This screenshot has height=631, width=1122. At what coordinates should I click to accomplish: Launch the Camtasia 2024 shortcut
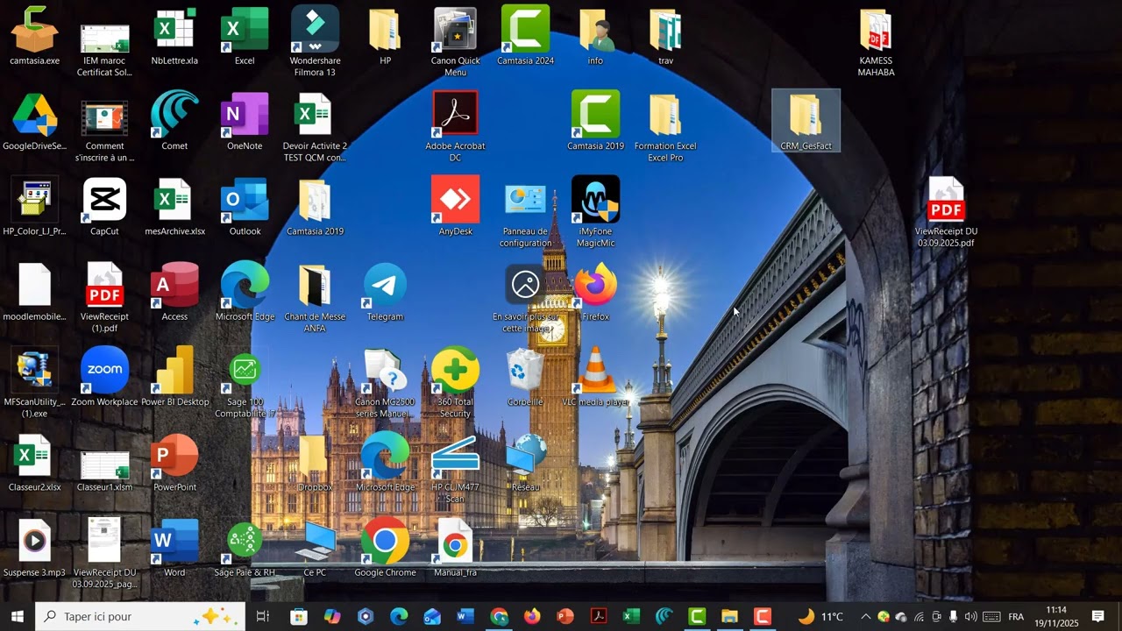click(525, 37)
